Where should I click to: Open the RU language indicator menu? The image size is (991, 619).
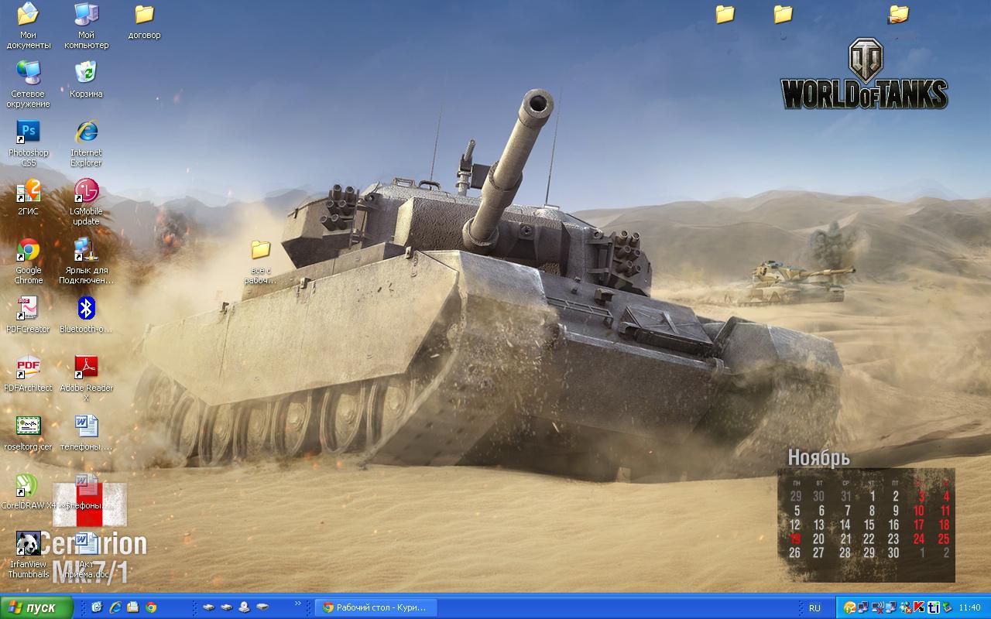814,608
